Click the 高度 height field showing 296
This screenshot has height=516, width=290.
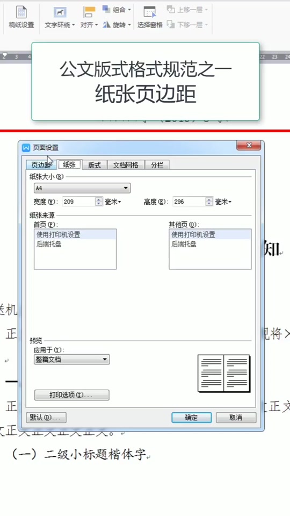190,202
